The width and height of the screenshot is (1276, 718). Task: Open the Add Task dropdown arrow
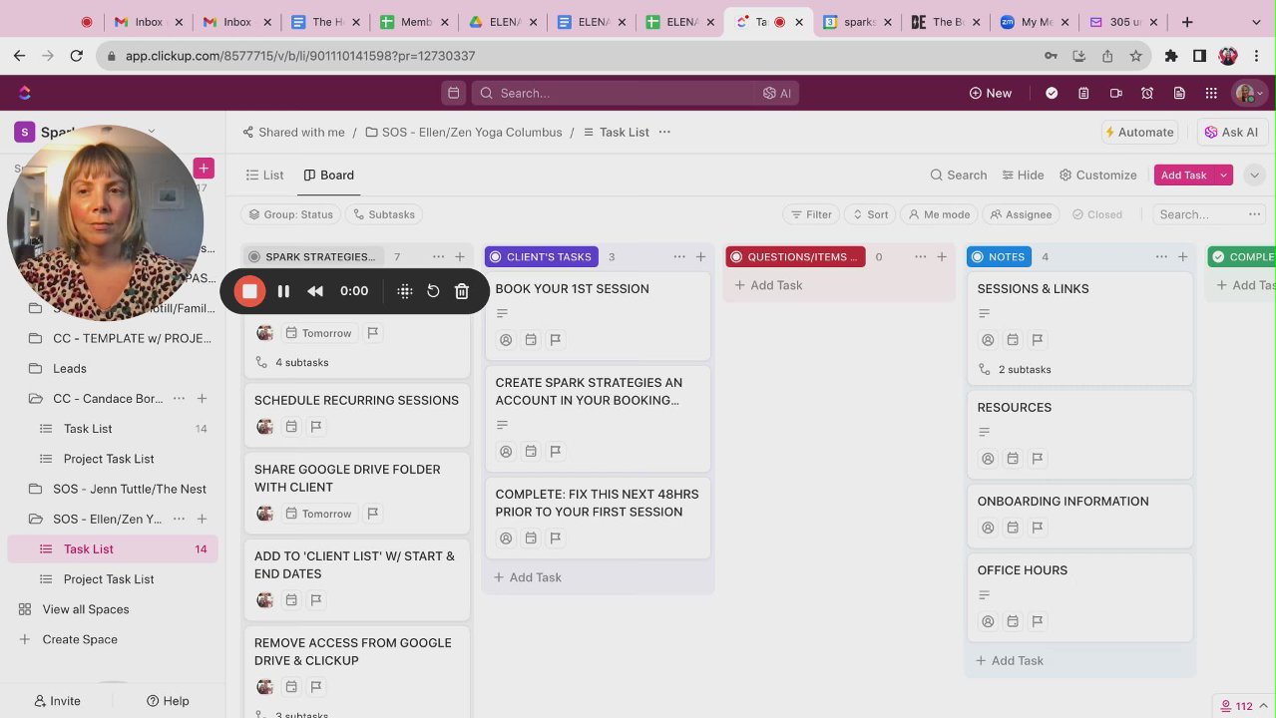tap(1223, 175)
